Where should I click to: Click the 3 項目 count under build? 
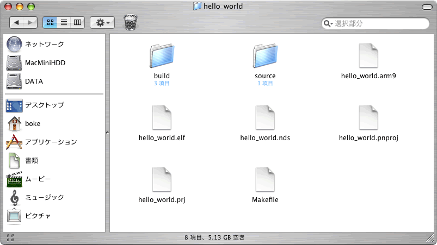pyautogui.click(x=162, y=84)
